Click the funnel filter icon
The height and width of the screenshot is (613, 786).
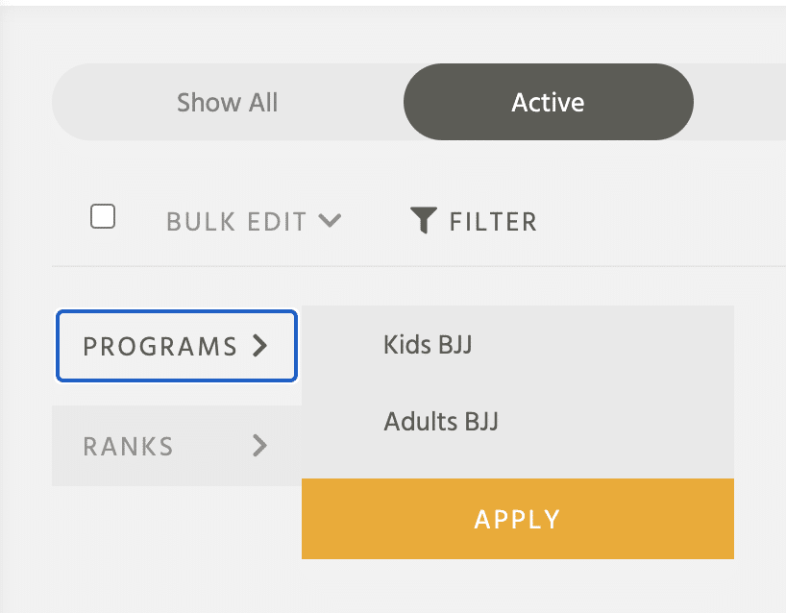pos(424,220)
